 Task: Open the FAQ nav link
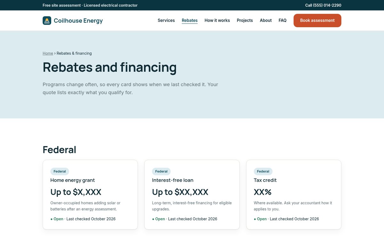283,20
